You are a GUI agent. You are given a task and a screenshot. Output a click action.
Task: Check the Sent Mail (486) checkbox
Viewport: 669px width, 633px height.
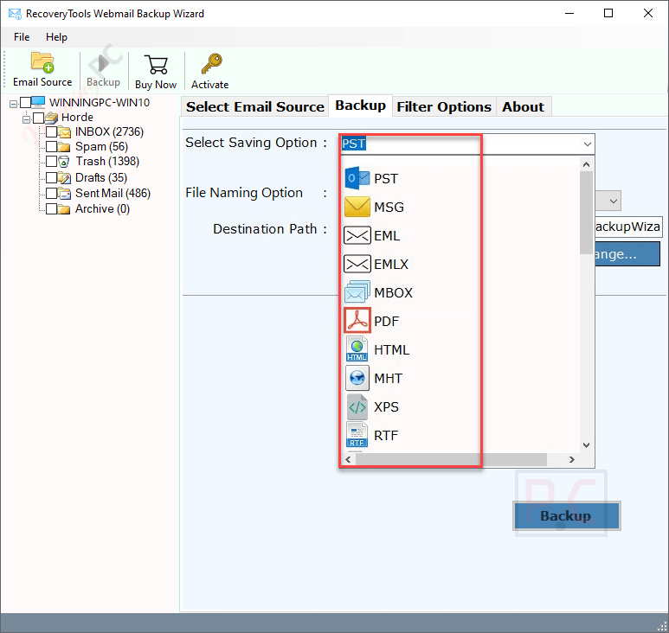click(x=51, y=193)
